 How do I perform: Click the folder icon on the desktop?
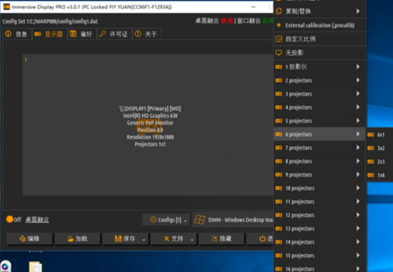(x=35, y=267)
